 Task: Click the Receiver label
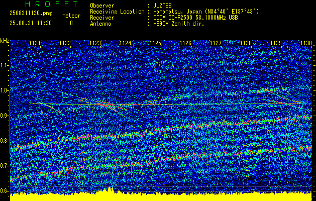coord(102,18)
